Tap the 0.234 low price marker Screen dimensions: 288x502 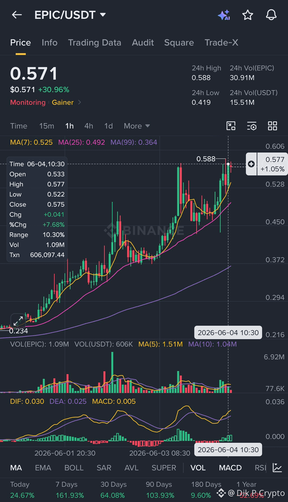click(18, 331)
